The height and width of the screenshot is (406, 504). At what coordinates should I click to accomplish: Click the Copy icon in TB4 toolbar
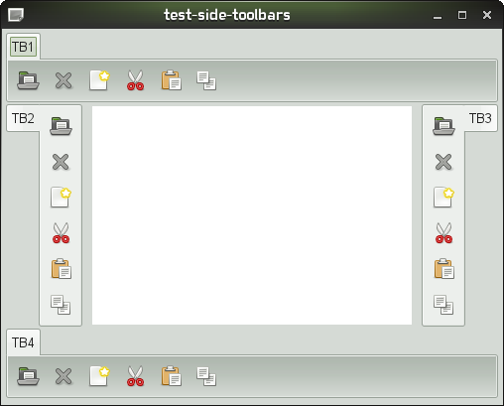206,376
